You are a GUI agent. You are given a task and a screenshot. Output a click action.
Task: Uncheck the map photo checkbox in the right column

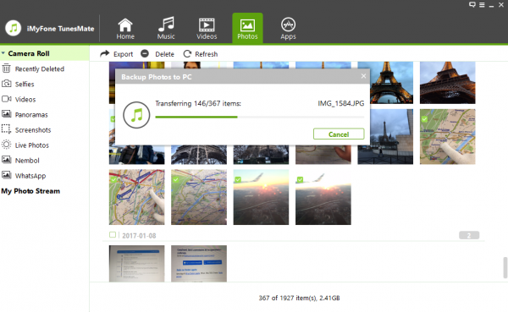(424, 119)
